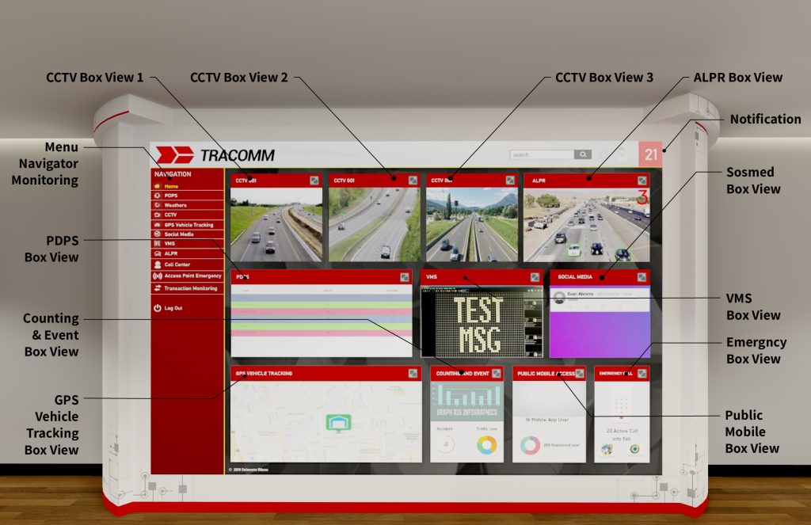Go to Home in the navigation sidebar
This screenshot has width=811, height=525.
pyautogui.click(x=171, y=186)
